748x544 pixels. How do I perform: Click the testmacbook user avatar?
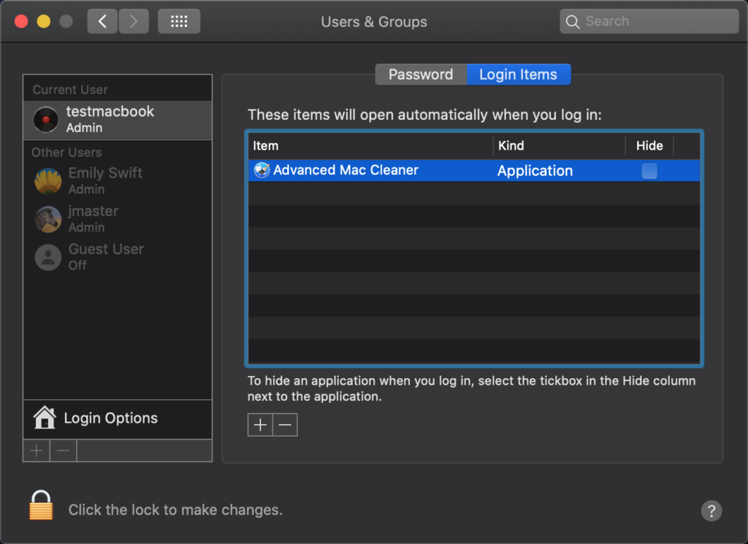pyautogui.click(x=46, y=119)
